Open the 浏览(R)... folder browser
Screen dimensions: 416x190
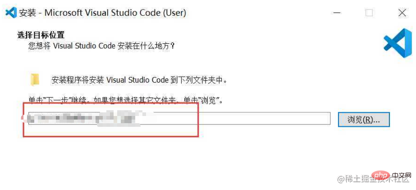click(x=364, y=120)
